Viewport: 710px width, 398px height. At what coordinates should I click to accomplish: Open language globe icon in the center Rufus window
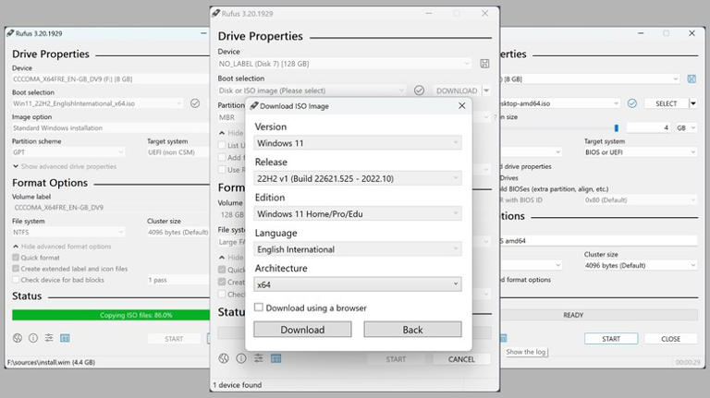(x=224, y=358)
